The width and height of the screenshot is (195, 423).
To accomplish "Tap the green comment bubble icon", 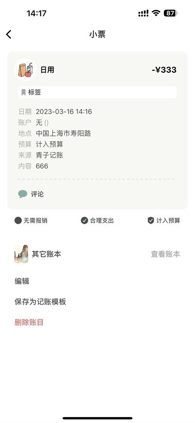I will point(22,194).
